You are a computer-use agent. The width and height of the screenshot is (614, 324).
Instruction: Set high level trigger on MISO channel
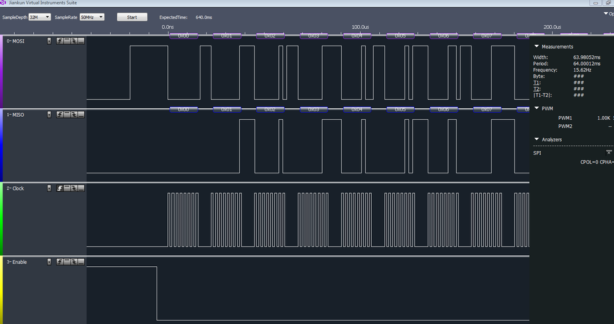click(x=67, y=114)
